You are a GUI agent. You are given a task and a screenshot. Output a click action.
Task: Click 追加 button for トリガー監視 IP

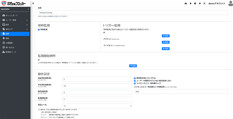click(x=165, y=36)
